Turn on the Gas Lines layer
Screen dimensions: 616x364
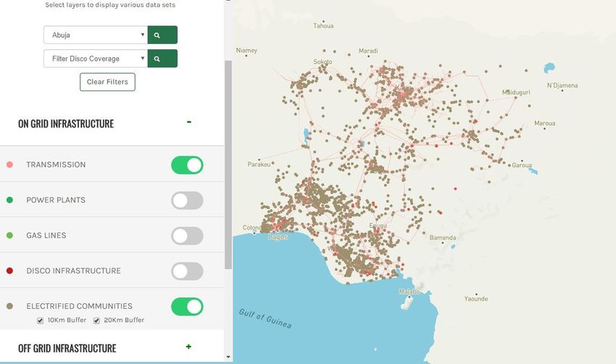[x=187, y=236]
